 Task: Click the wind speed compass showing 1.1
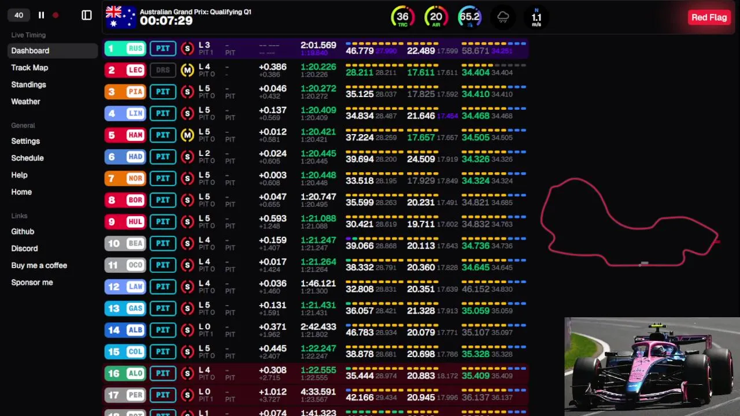pos(536,17)
